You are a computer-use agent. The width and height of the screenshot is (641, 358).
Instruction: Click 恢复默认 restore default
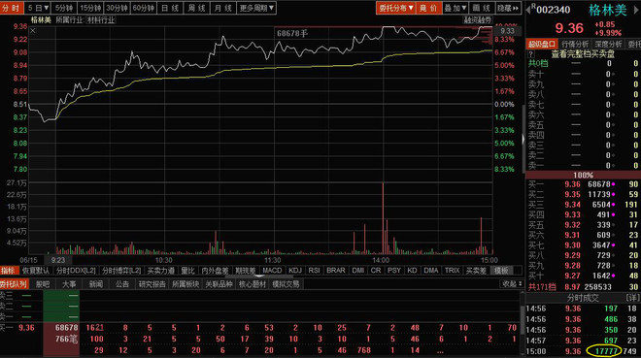click(x=36, y=271)
